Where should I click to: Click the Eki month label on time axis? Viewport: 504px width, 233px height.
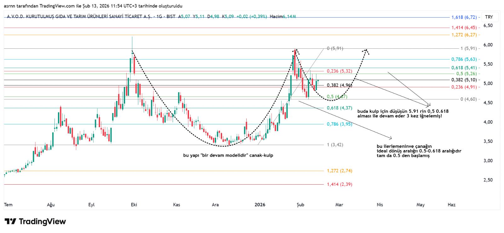(x=134, y=205)
